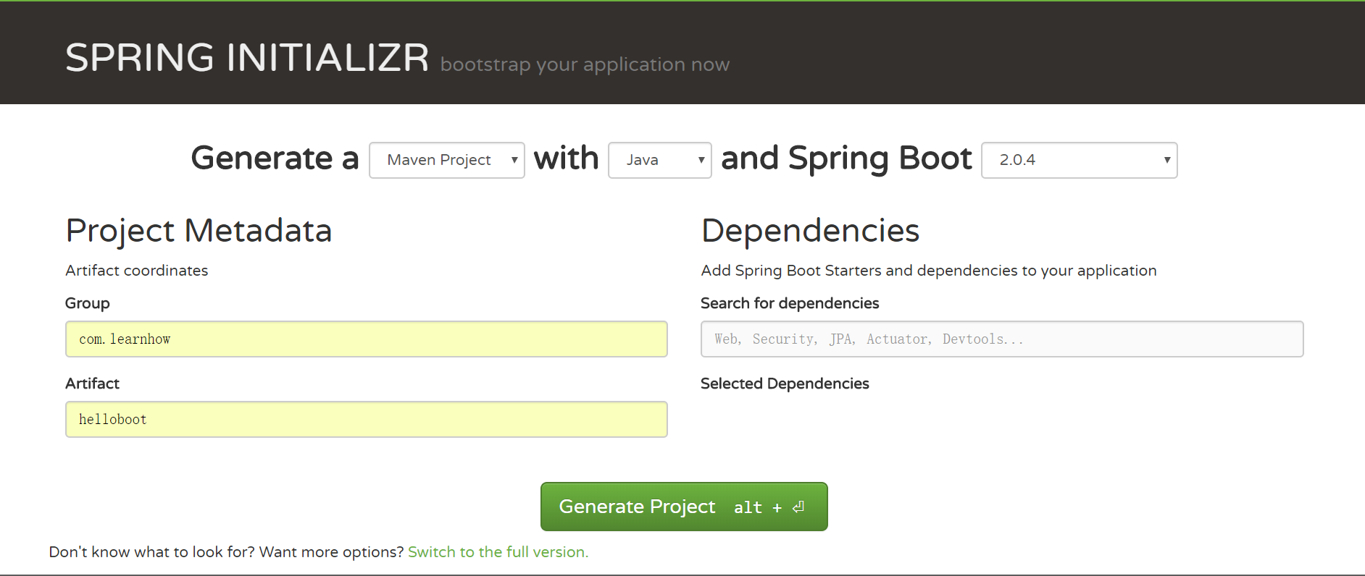Expand the Java language dropdown

[x=659, y=160]
